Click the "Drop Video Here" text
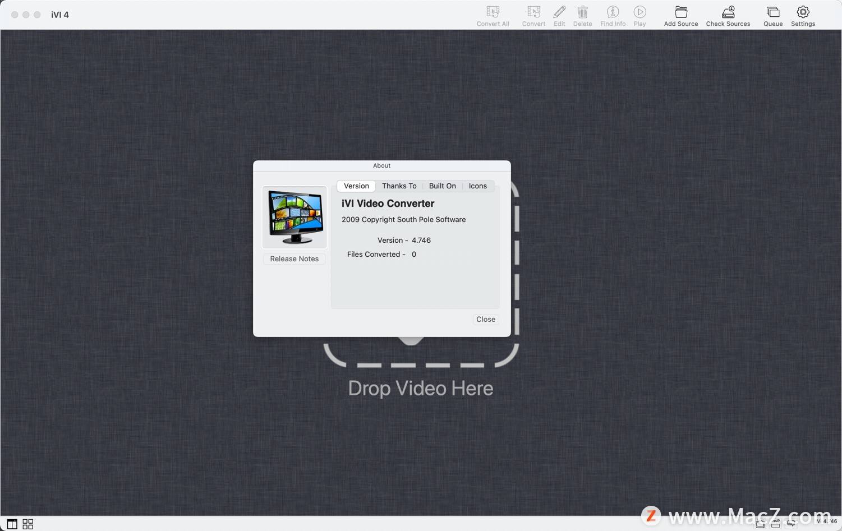 coord(421,388)
